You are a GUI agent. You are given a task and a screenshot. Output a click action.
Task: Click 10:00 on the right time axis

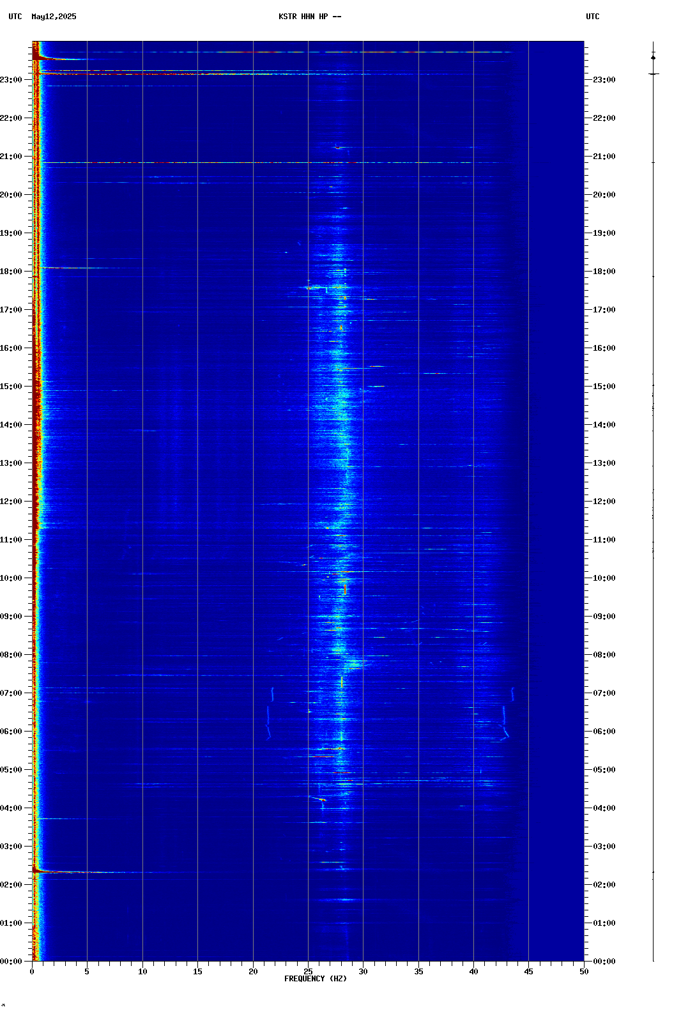[x=604, y=578]
